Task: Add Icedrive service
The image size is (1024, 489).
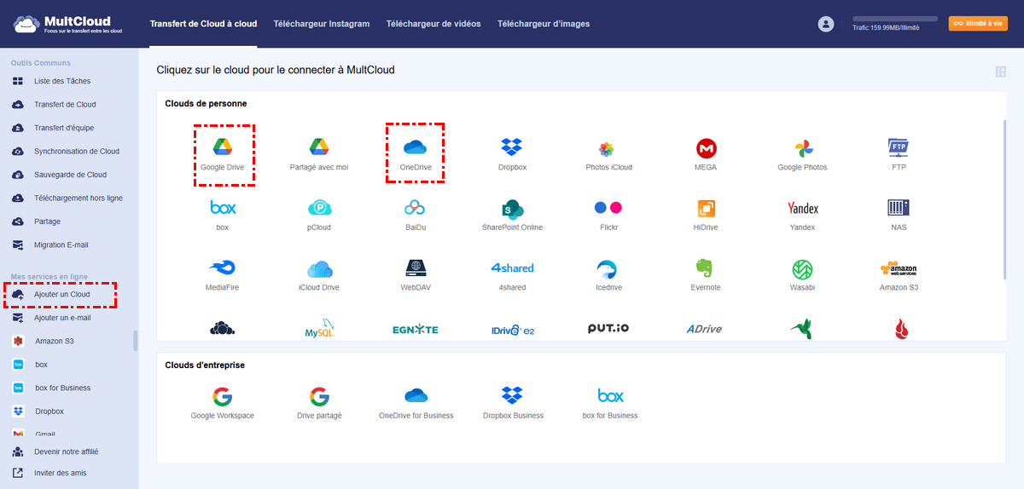Action: pos(608,274)
